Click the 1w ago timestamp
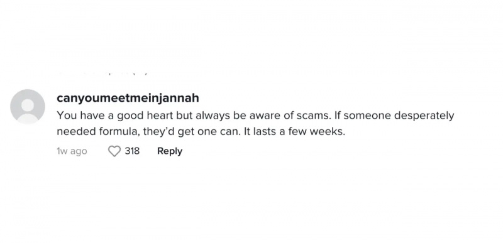The image size is (503, 243). pyautogui.click(x=72, y=151)
